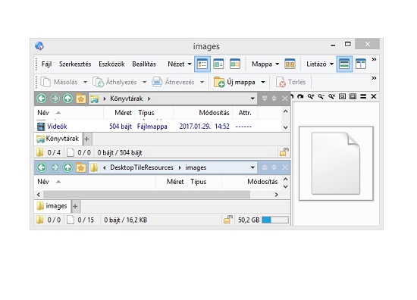Open the images path history dropdown
This screenshot has width=417, height=300.
[252, 167]
